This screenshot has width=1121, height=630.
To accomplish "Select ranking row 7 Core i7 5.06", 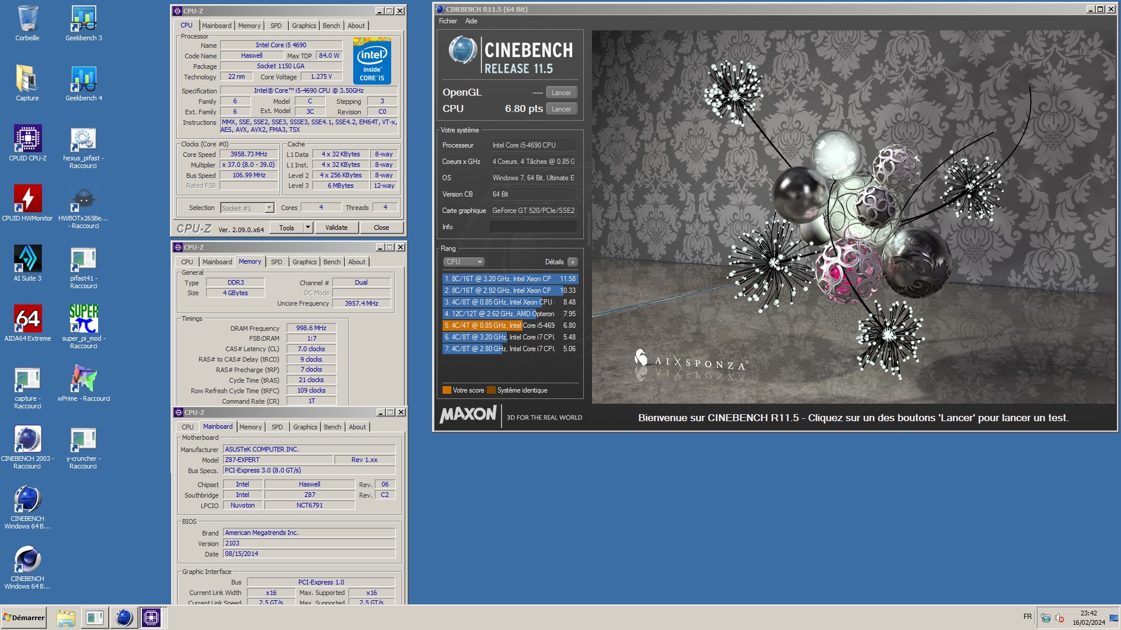I will click(x=510, y=349).
